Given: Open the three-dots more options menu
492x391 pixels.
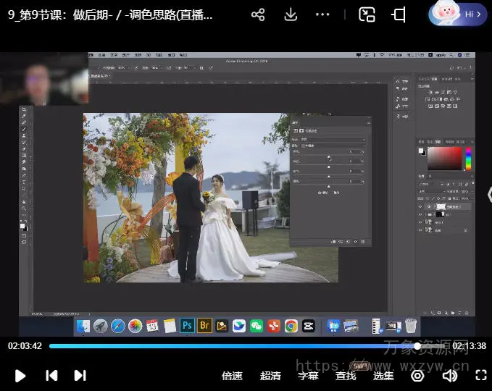Looking at the screenshot, I should point(323,14).
